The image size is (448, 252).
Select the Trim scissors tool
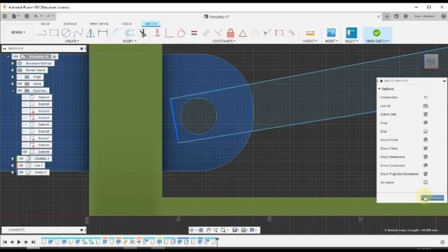pos(143,33)
